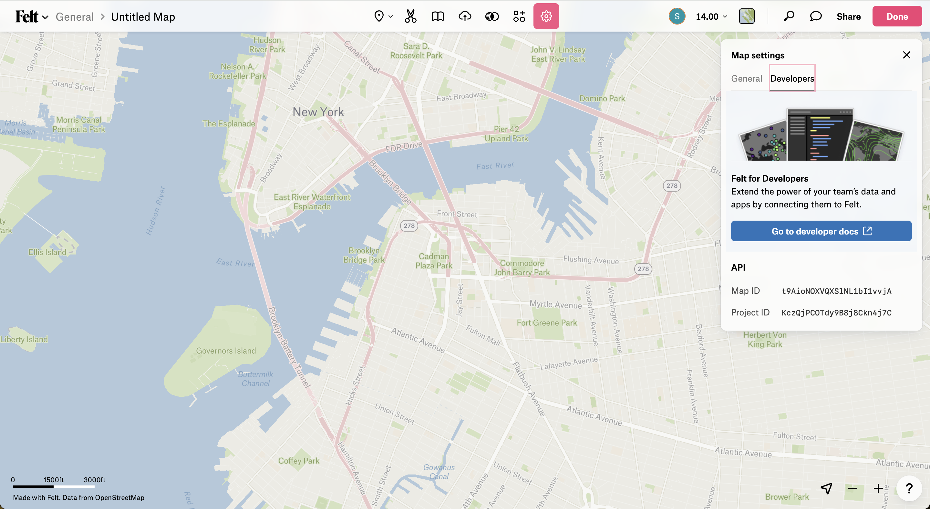Click the Share button
This screenshot has width=930, height=509.
[848, 16]
